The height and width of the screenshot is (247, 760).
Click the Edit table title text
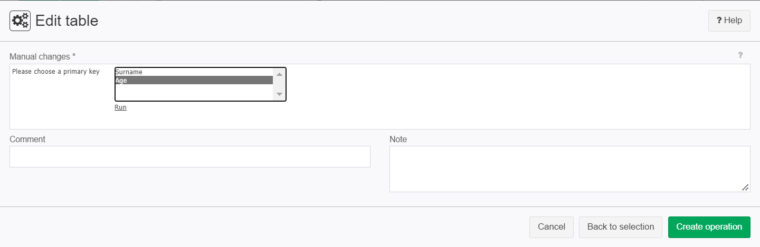(x=67, y=21)
